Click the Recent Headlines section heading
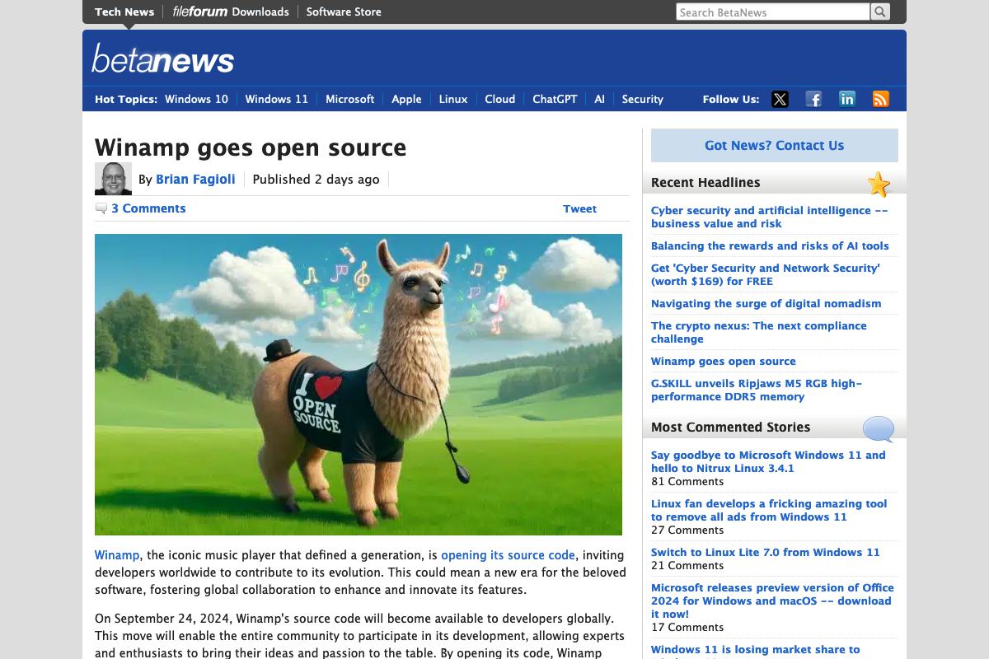This screenshot has height=659, width=989. 705,182
